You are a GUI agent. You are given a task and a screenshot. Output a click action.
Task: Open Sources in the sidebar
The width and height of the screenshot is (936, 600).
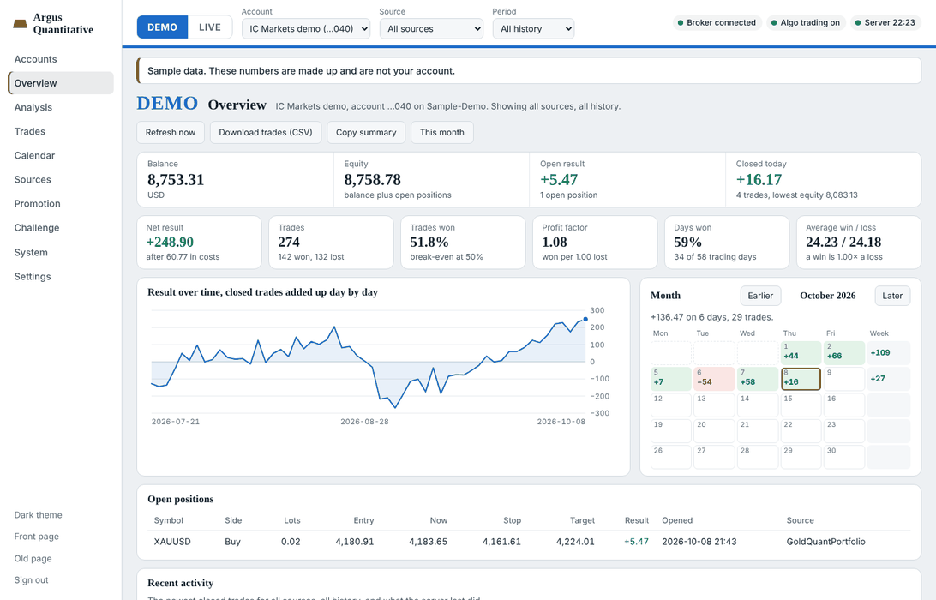[x=60, y=180]
